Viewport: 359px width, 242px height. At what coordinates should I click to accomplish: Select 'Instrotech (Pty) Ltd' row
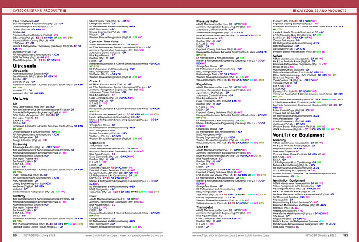point(28,93)
